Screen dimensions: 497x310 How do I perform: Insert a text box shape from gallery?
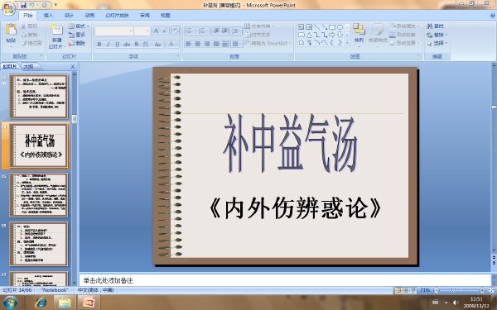[x=302, y=27]
